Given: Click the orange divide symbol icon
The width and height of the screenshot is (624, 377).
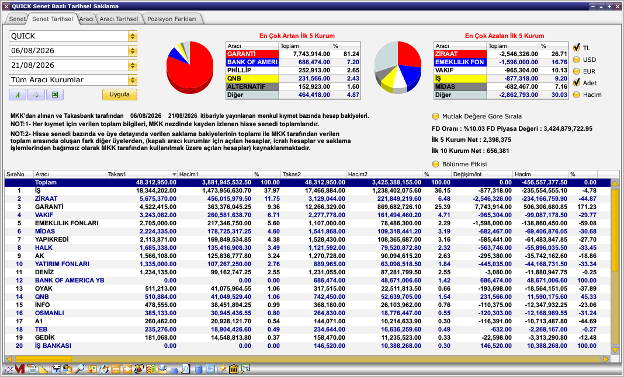Looking at the screenshot, I should [x=116, y=369].
